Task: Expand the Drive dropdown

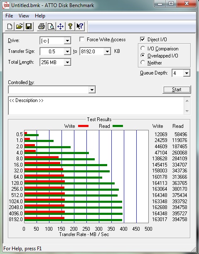Action: coord(67,41)
